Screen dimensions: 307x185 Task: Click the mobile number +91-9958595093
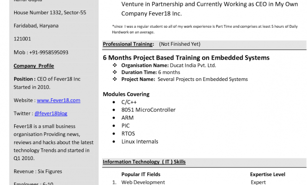[x=49, y=53]
